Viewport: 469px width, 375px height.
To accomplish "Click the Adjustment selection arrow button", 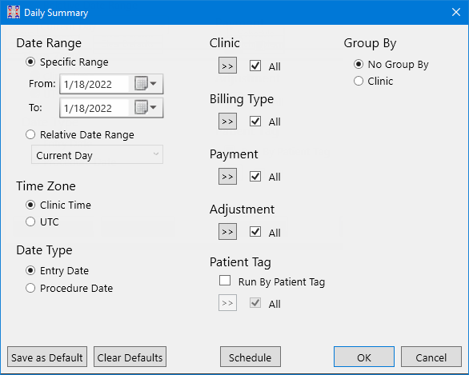I will [x=227, y=232].
